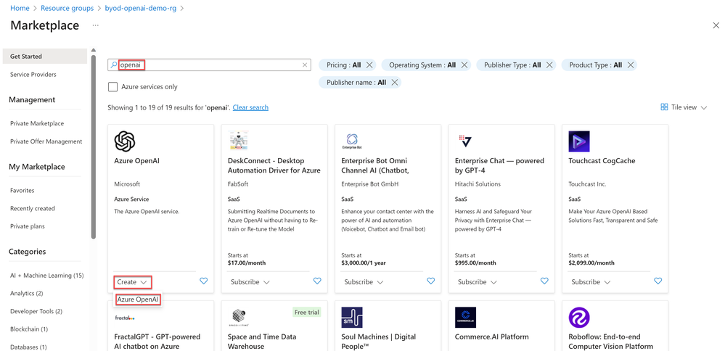Image resolution: width=725 pixels, height=351 pixels.
Task: Click the Tile view grid icon
Action: 664,107
